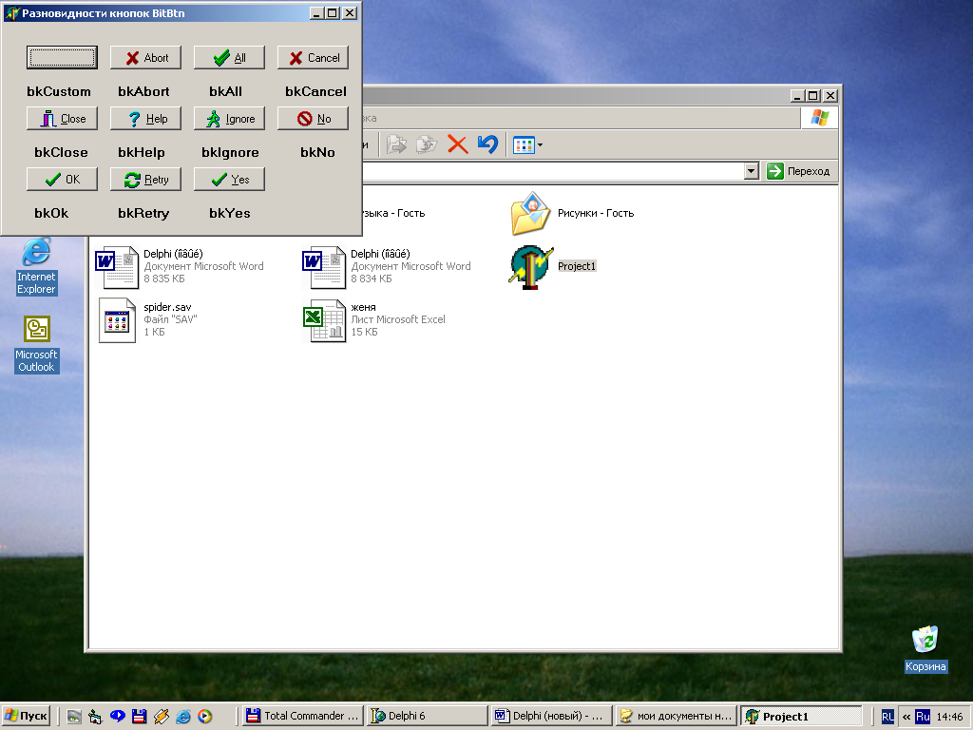Launch Internet Explorer from Quick Launch
Image resolution: width=973 pixels, height=730 pixels.
(183, 717)
